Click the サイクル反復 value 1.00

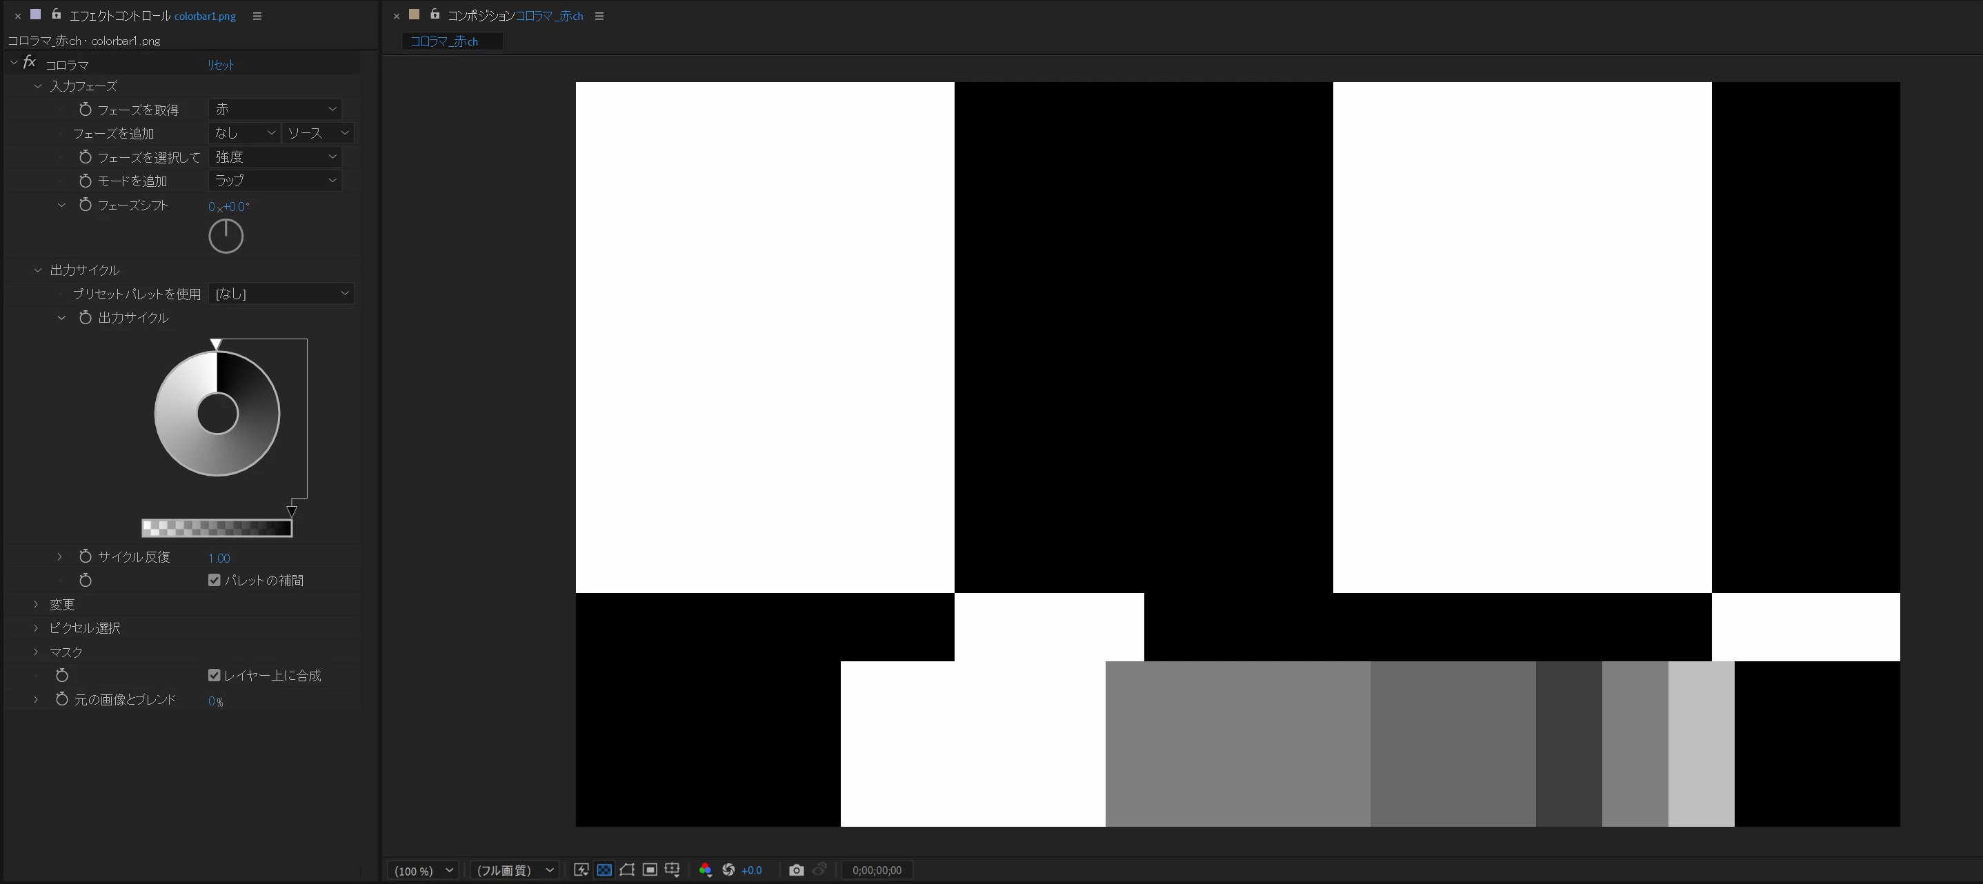219,558
